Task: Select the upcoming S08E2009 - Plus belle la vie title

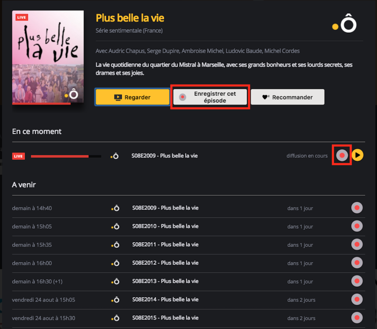Action: pos(165,208)
